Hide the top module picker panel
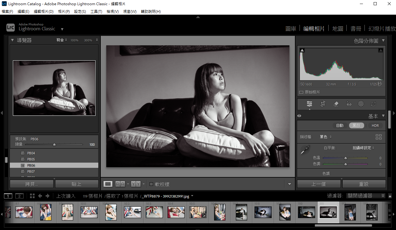 click(x=198, y=17)
